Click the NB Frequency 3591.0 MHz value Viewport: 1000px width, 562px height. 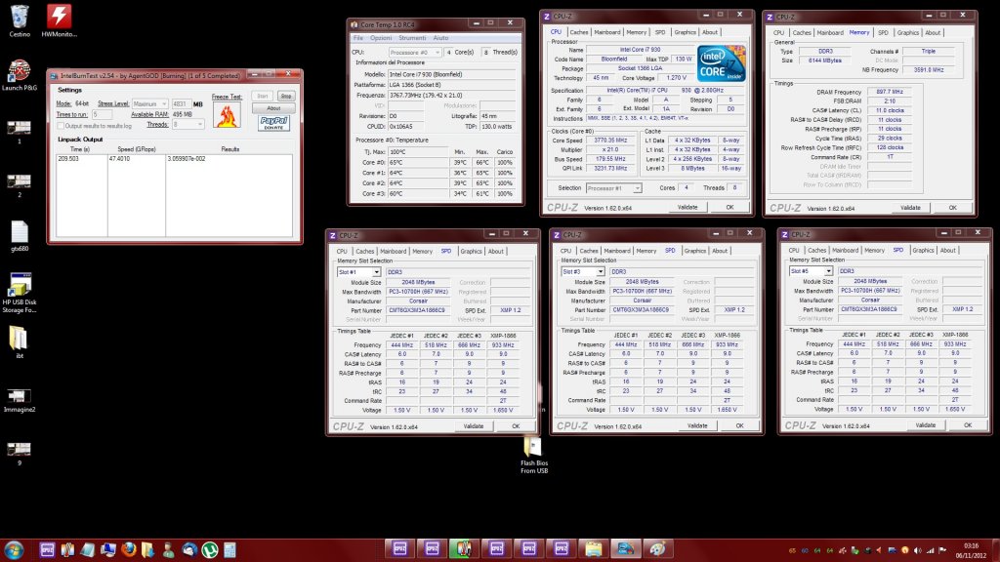coord(929,69)
